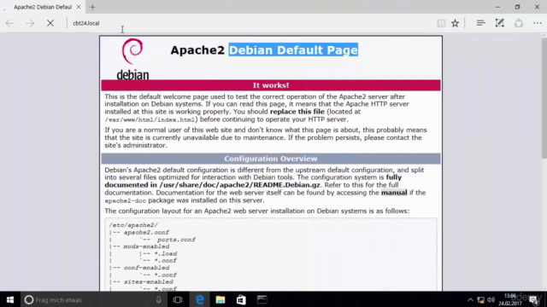This screenshot has width=547, height=307.
Task: Click the apache2-doc package name
Action: [126, 201]
